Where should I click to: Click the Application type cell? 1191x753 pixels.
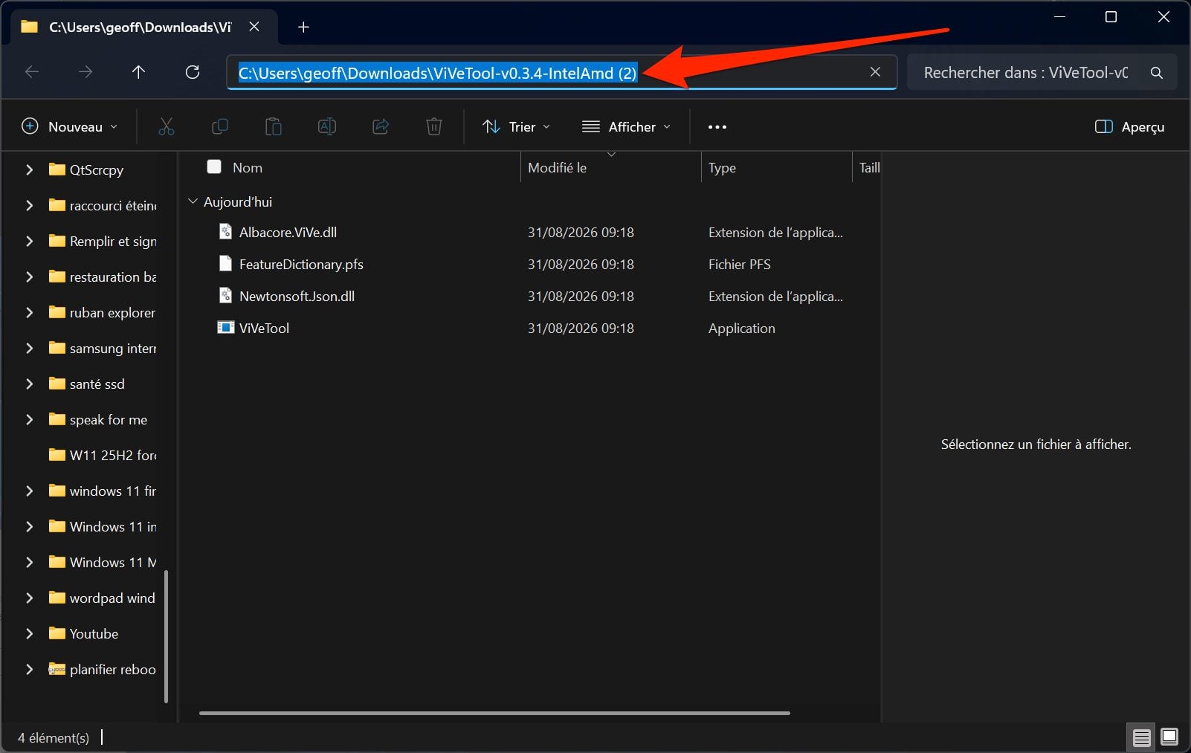[742, 328]
